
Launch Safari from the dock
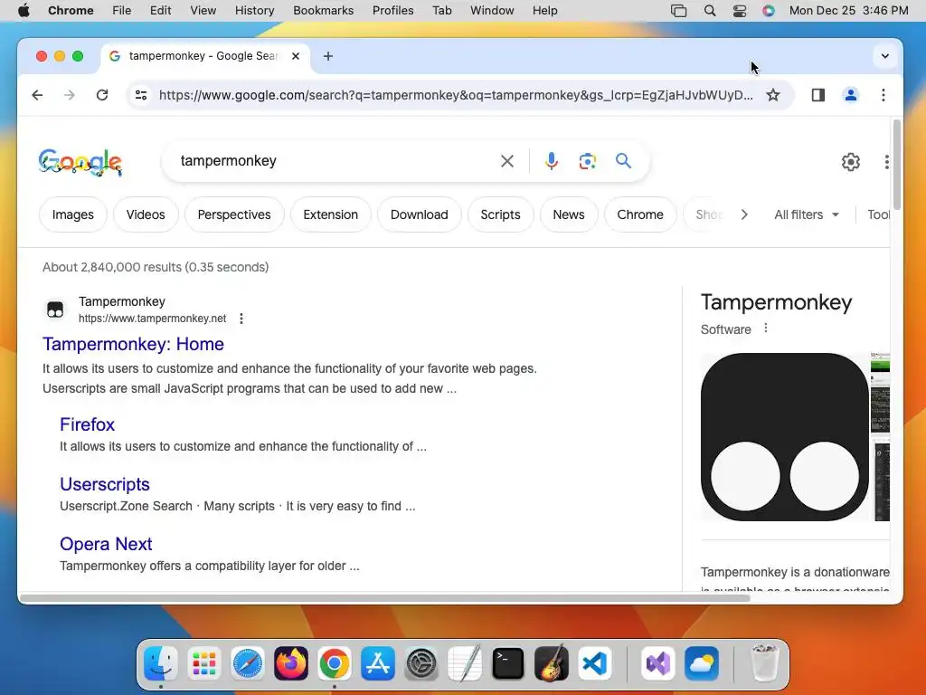point(248,663)
